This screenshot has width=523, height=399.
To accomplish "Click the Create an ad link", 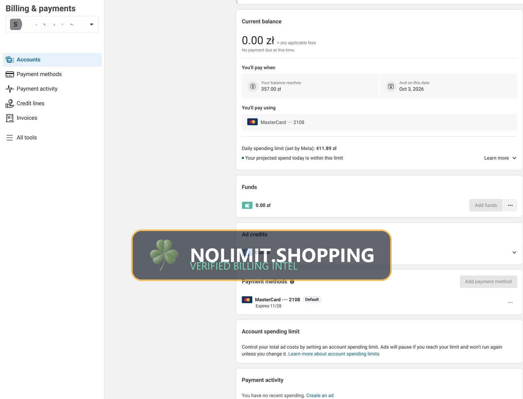I will pyautogui.click(x=320, y=395).
